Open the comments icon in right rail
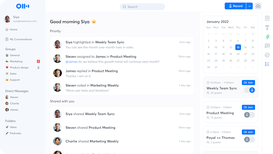 (x=267, y=46)
